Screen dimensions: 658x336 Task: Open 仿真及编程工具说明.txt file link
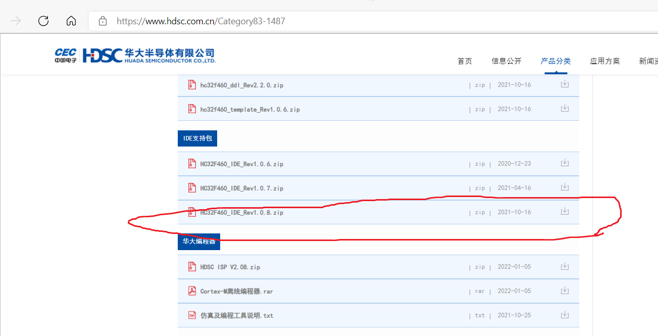(237, 316)
